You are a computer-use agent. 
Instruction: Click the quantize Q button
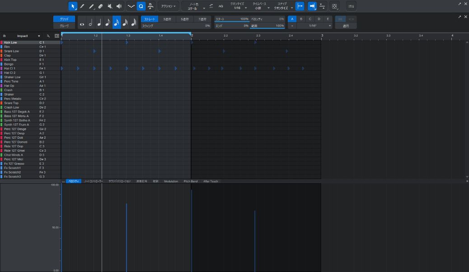[x=141, y=6]
